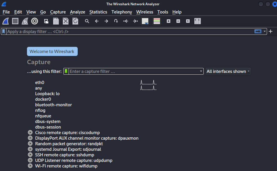The image size is (277, 171).
Task: Click the eth0 traffic sparkline
Action: 148,82
